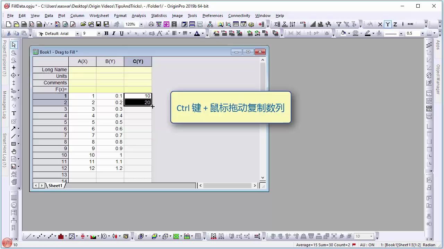Toggle Italic formatting on toolbar

click(x=114, y=33)
